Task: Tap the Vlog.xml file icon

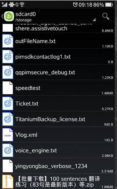Action: 8,135
